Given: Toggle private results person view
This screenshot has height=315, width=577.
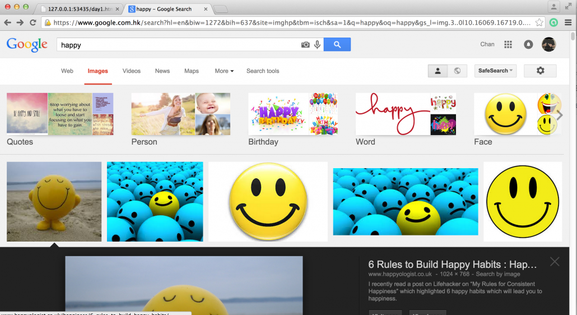Looking at the screenshot, I should point(438,71).
